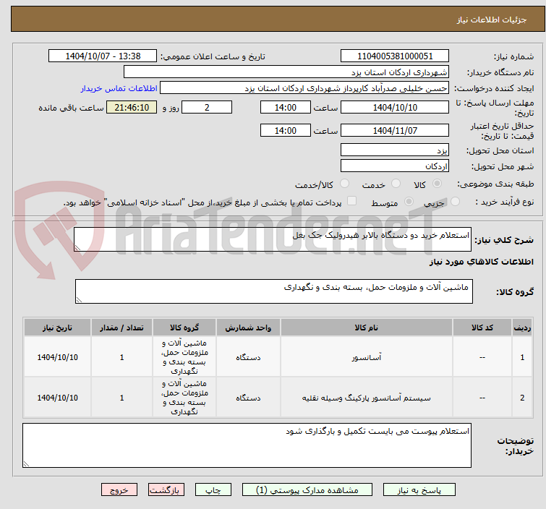Click the نام کالا column header
546x509 pixels.
(367, 328)
